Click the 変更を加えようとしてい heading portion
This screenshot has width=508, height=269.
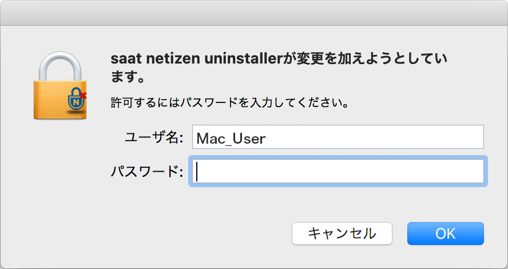pyautogui.click(x=367, y=59)
